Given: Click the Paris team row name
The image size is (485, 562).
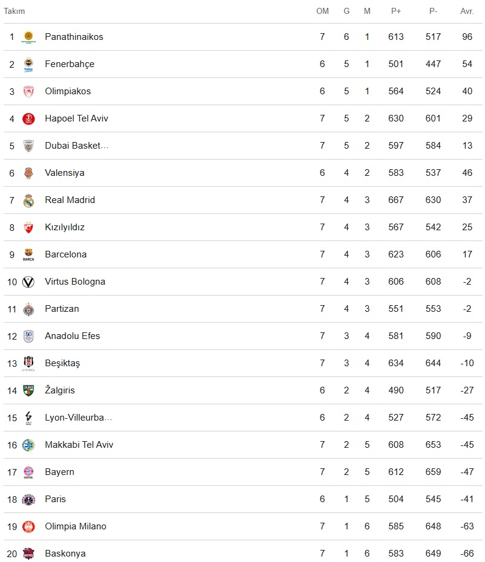Looking at the screenshot, I should coord(55,499).
